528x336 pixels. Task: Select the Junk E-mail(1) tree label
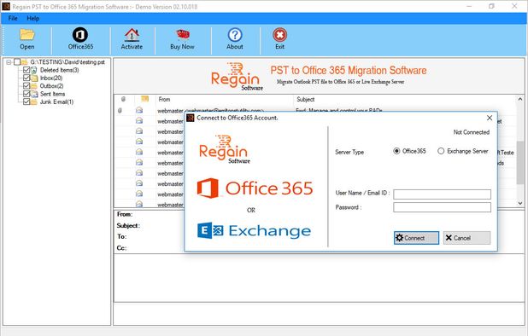(x=56, y=101)
